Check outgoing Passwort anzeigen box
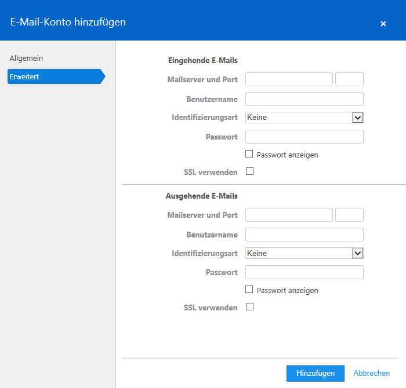The image size is (406, 388). click(x=249, y=289)
